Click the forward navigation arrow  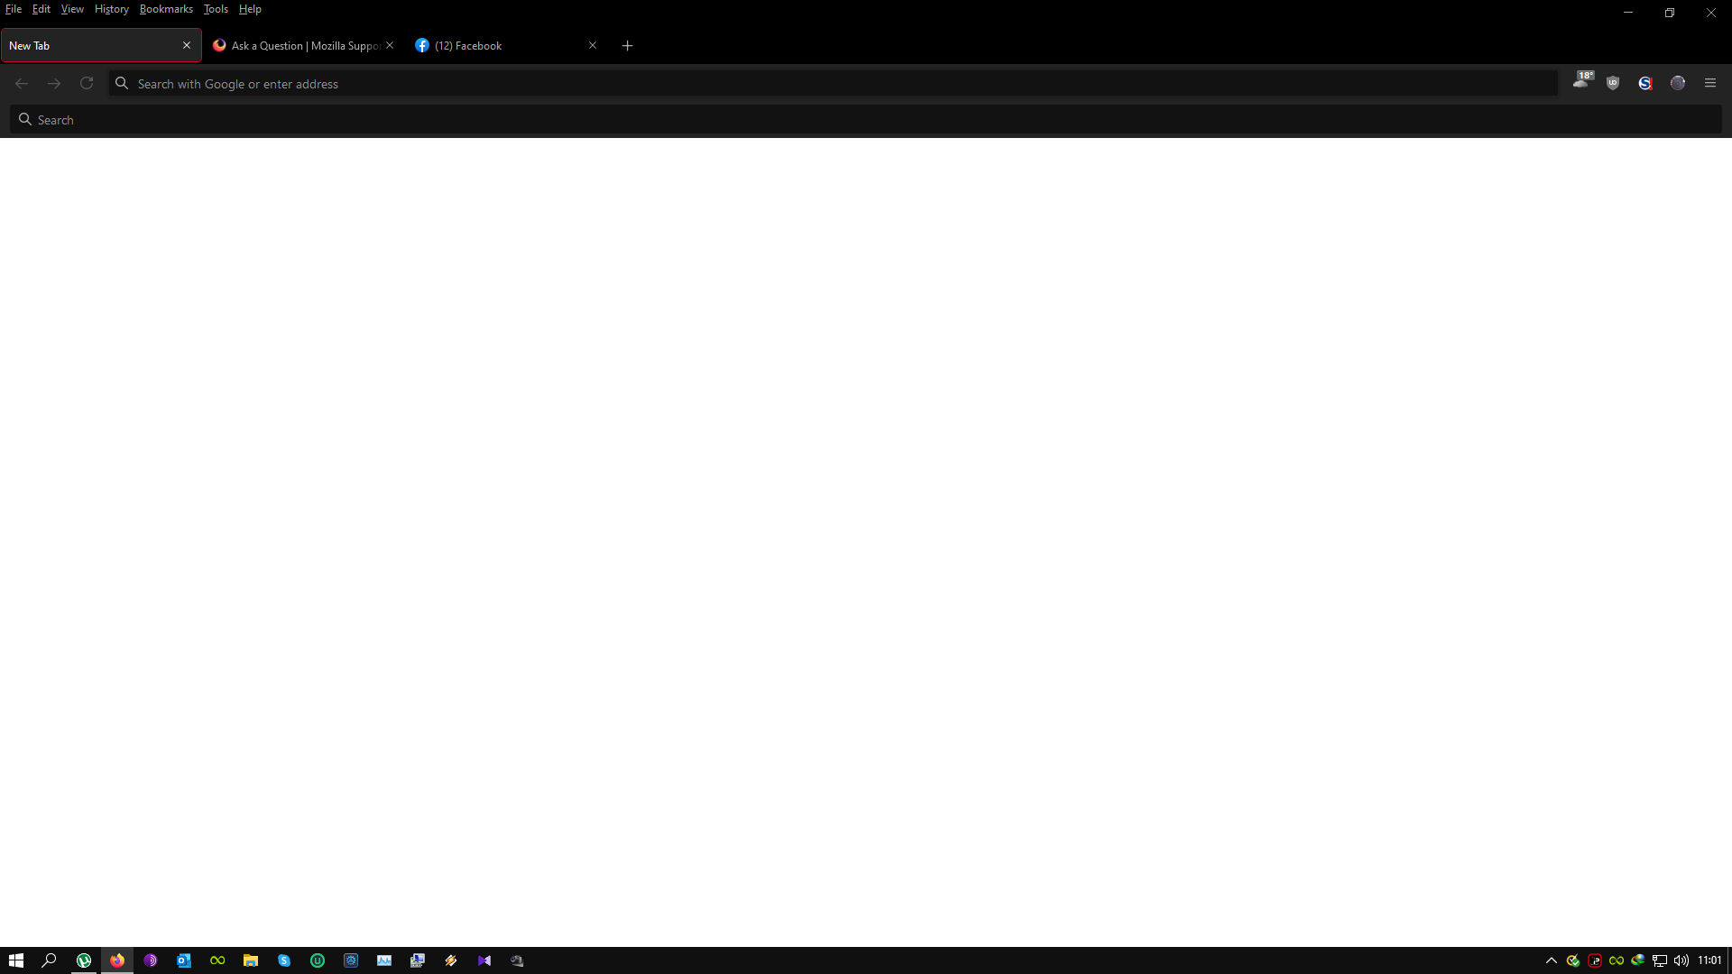(x=54, y=83)
